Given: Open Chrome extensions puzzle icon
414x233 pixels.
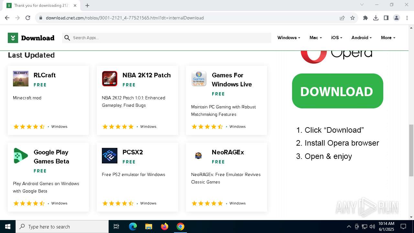Looking at the screenshot, I should tap(365, 18).
